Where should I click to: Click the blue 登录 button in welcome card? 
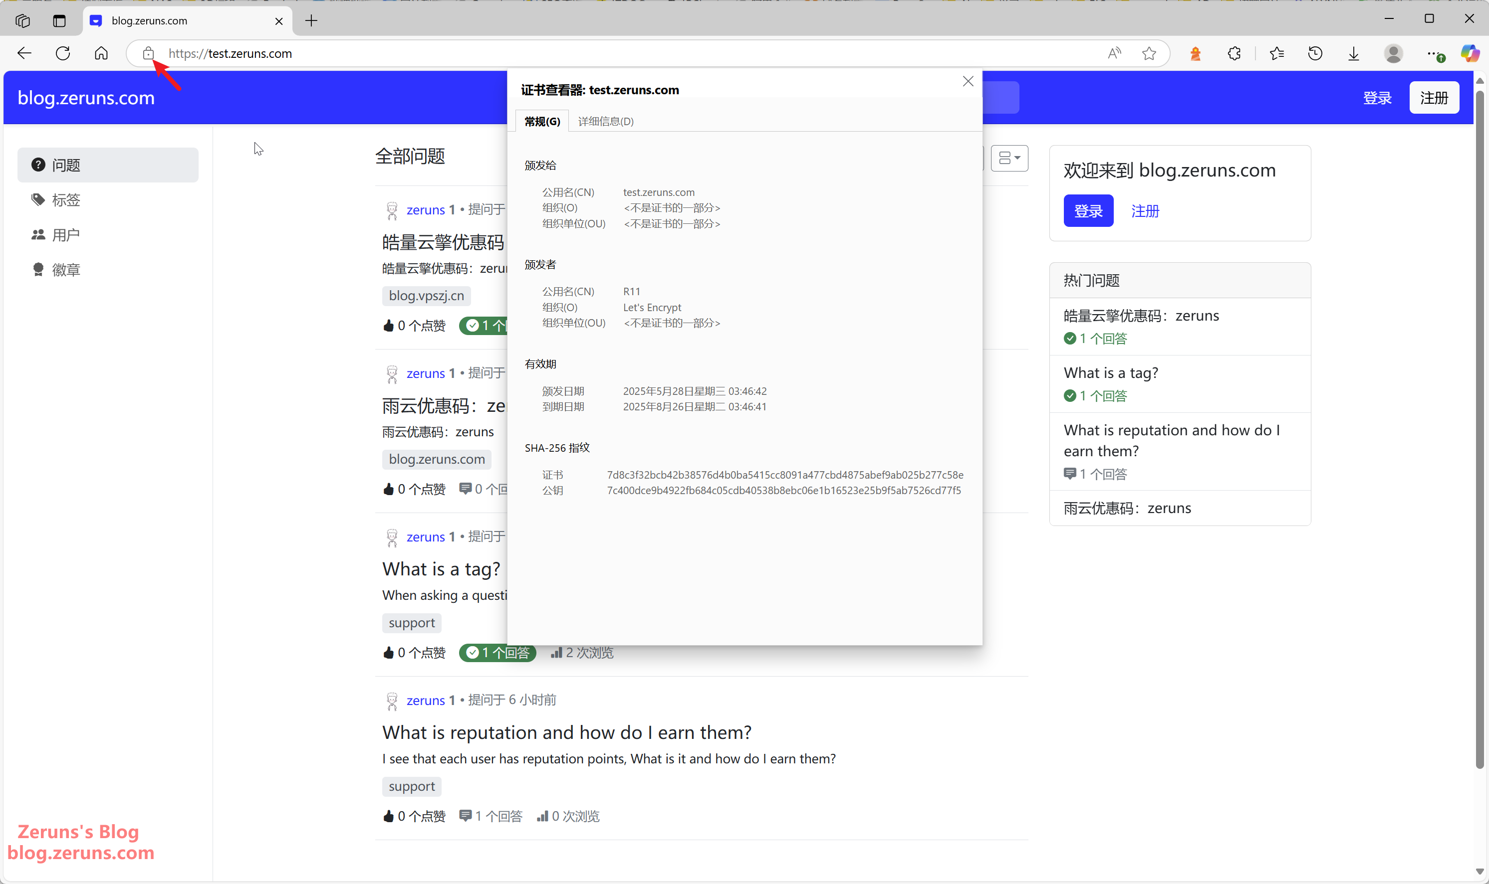pos(1088,211)
